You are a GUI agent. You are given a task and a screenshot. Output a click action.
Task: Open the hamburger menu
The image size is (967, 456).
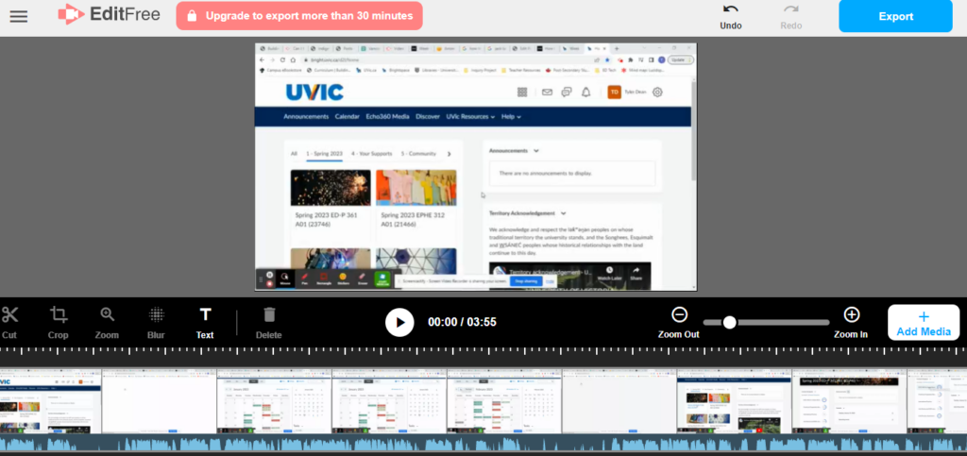[x=19, y=16]
